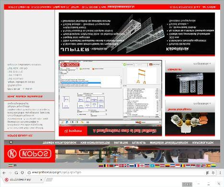Open the TERMÉK KATALÓGUSOK menu
This screenshot has height=187, width=224.
[x=59, y=143]
